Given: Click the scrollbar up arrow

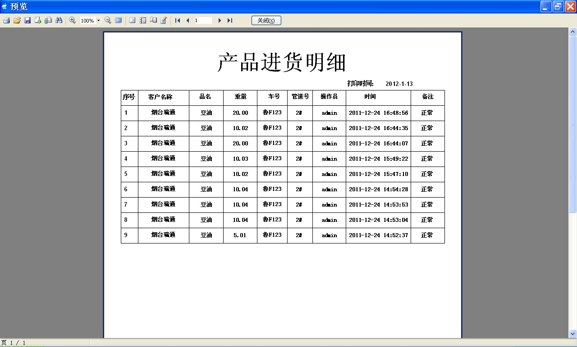Looking at the screenshot, I should (573, 32).
